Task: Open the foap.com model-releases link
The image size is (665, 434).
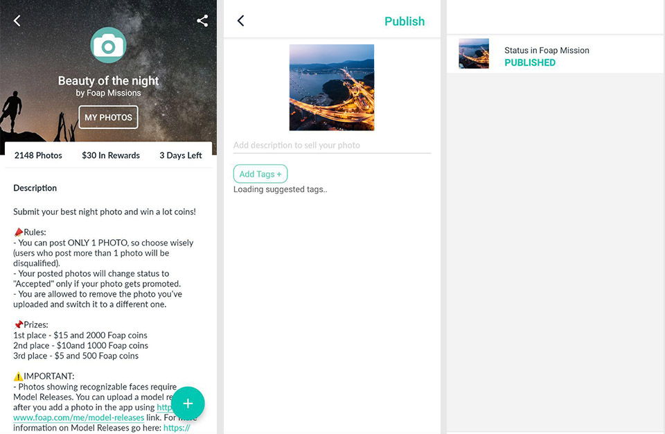Action: click(x=79, y=417)
